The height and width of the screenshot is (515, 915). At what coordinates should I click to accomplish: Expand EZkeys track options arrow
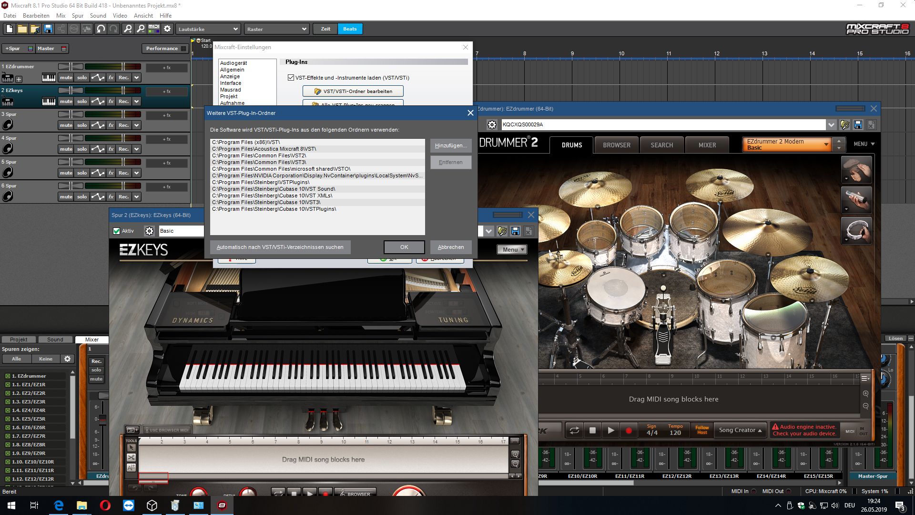pyautogui.click(x=137, y=102)
